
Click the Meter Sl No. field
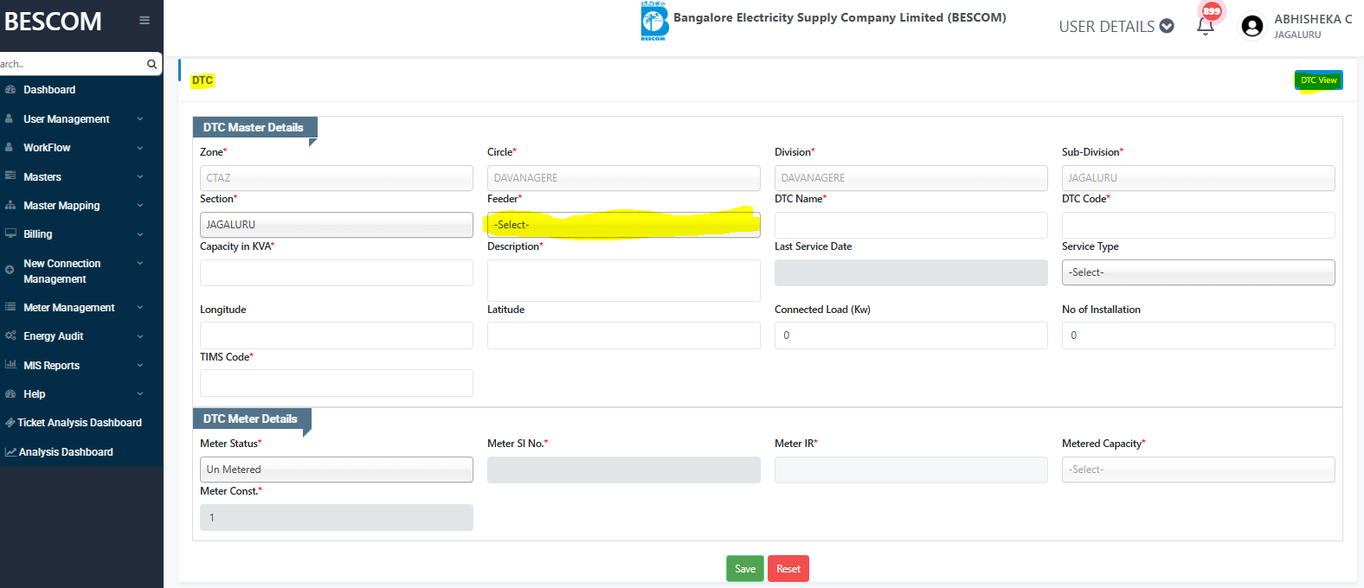pyautogui.click(x=624, y=470)
